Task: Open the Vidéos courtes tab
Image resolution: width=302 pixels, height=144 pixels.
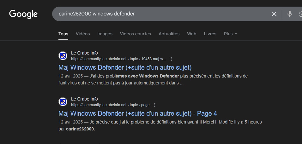Action: [x=136, y=34]
